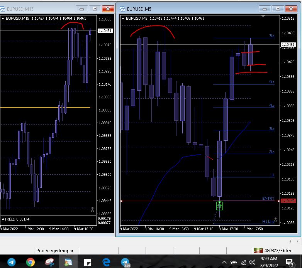
Task: Click the red 1.10140 entry price tag
Action: [288, 201]
